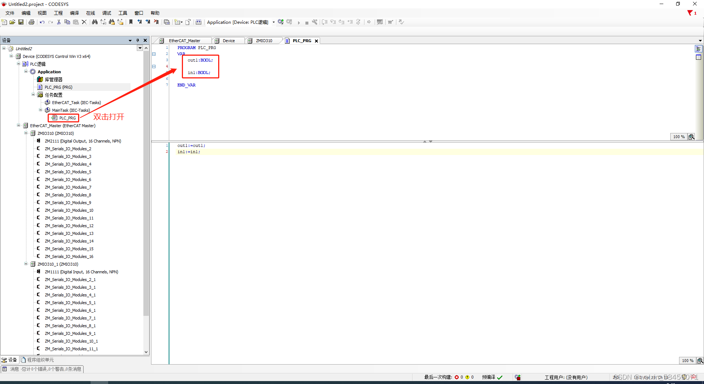
Task: Toggle a bookmark with the Bookmark icon
Action: pyautogui.click(x=131, y=22)
